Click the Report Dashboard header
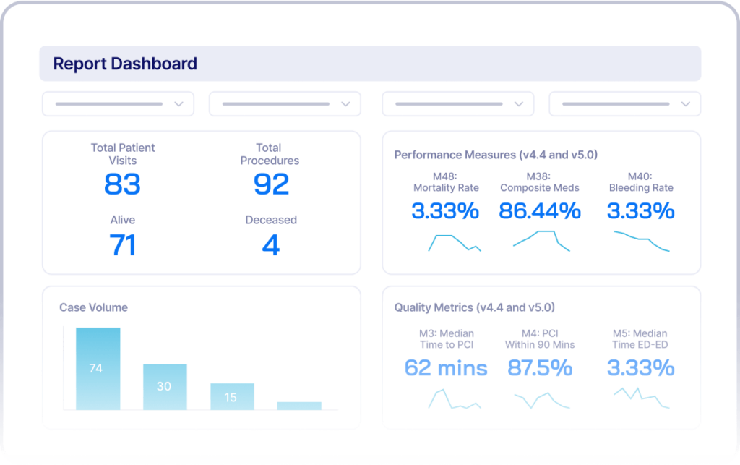740x465 pixels. click(125, 64)
